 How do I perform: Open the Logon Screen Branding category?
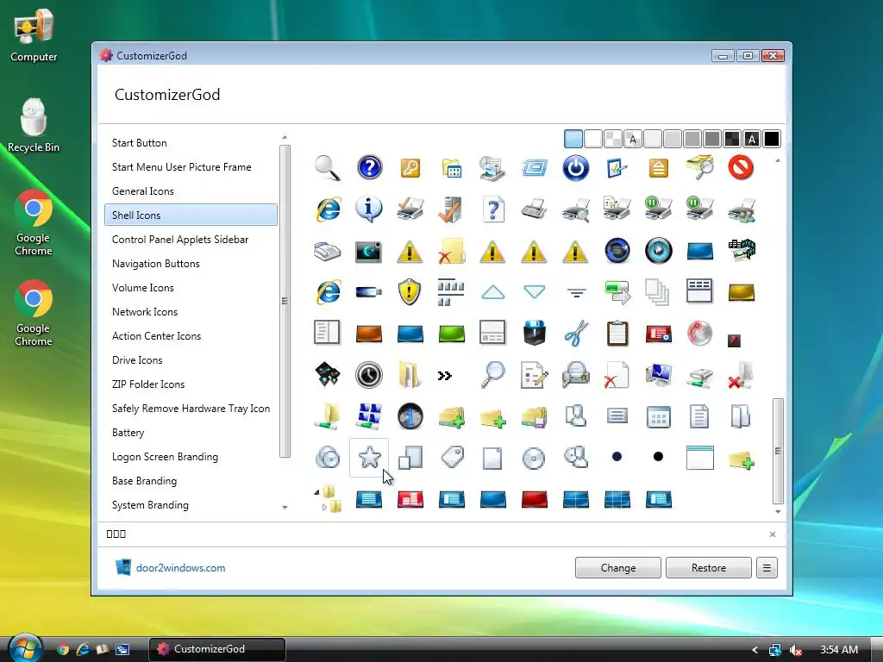point(191,457)
